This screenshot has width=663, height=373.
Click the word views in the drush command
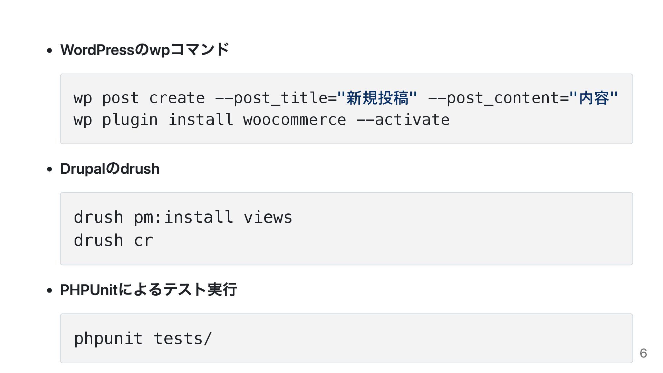268,218
